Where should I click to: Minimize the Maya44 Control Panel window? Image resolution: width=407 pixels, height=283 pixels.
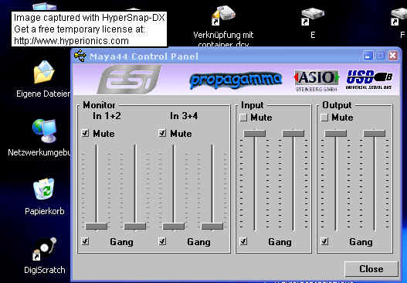tap(368, 56)
